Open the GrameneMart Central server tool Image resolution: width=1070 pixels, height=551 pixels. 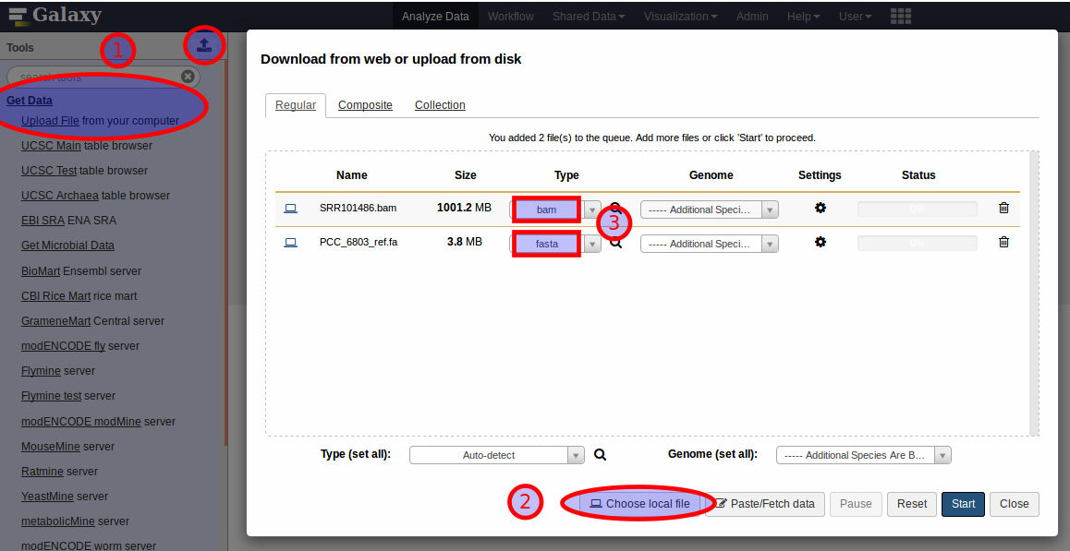click(92, 320)
